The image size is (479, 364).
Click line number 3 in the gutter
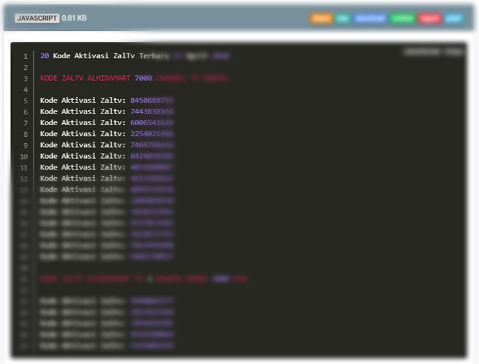(25, 79)
